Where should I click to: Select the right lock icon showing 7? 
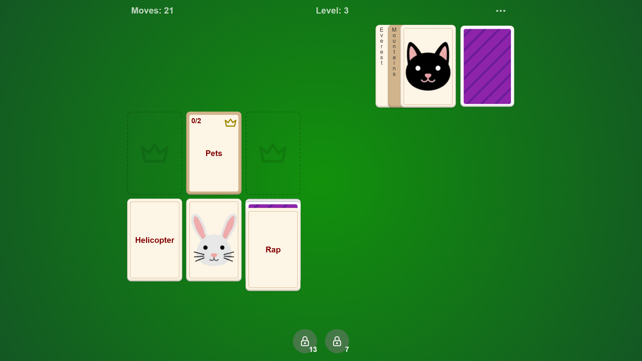point(337,341)
